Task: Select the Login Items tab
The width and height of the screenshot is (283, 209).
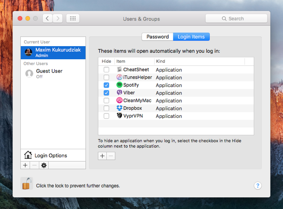Action: 191,37
